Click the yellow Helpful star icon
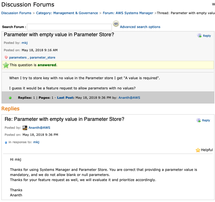The height and width of the screenshot is (202, 215). point(198,150)
